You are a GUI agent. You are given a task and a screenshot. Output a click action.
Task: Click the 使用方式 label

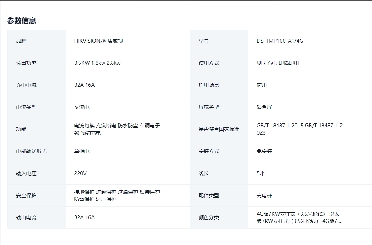209,63
